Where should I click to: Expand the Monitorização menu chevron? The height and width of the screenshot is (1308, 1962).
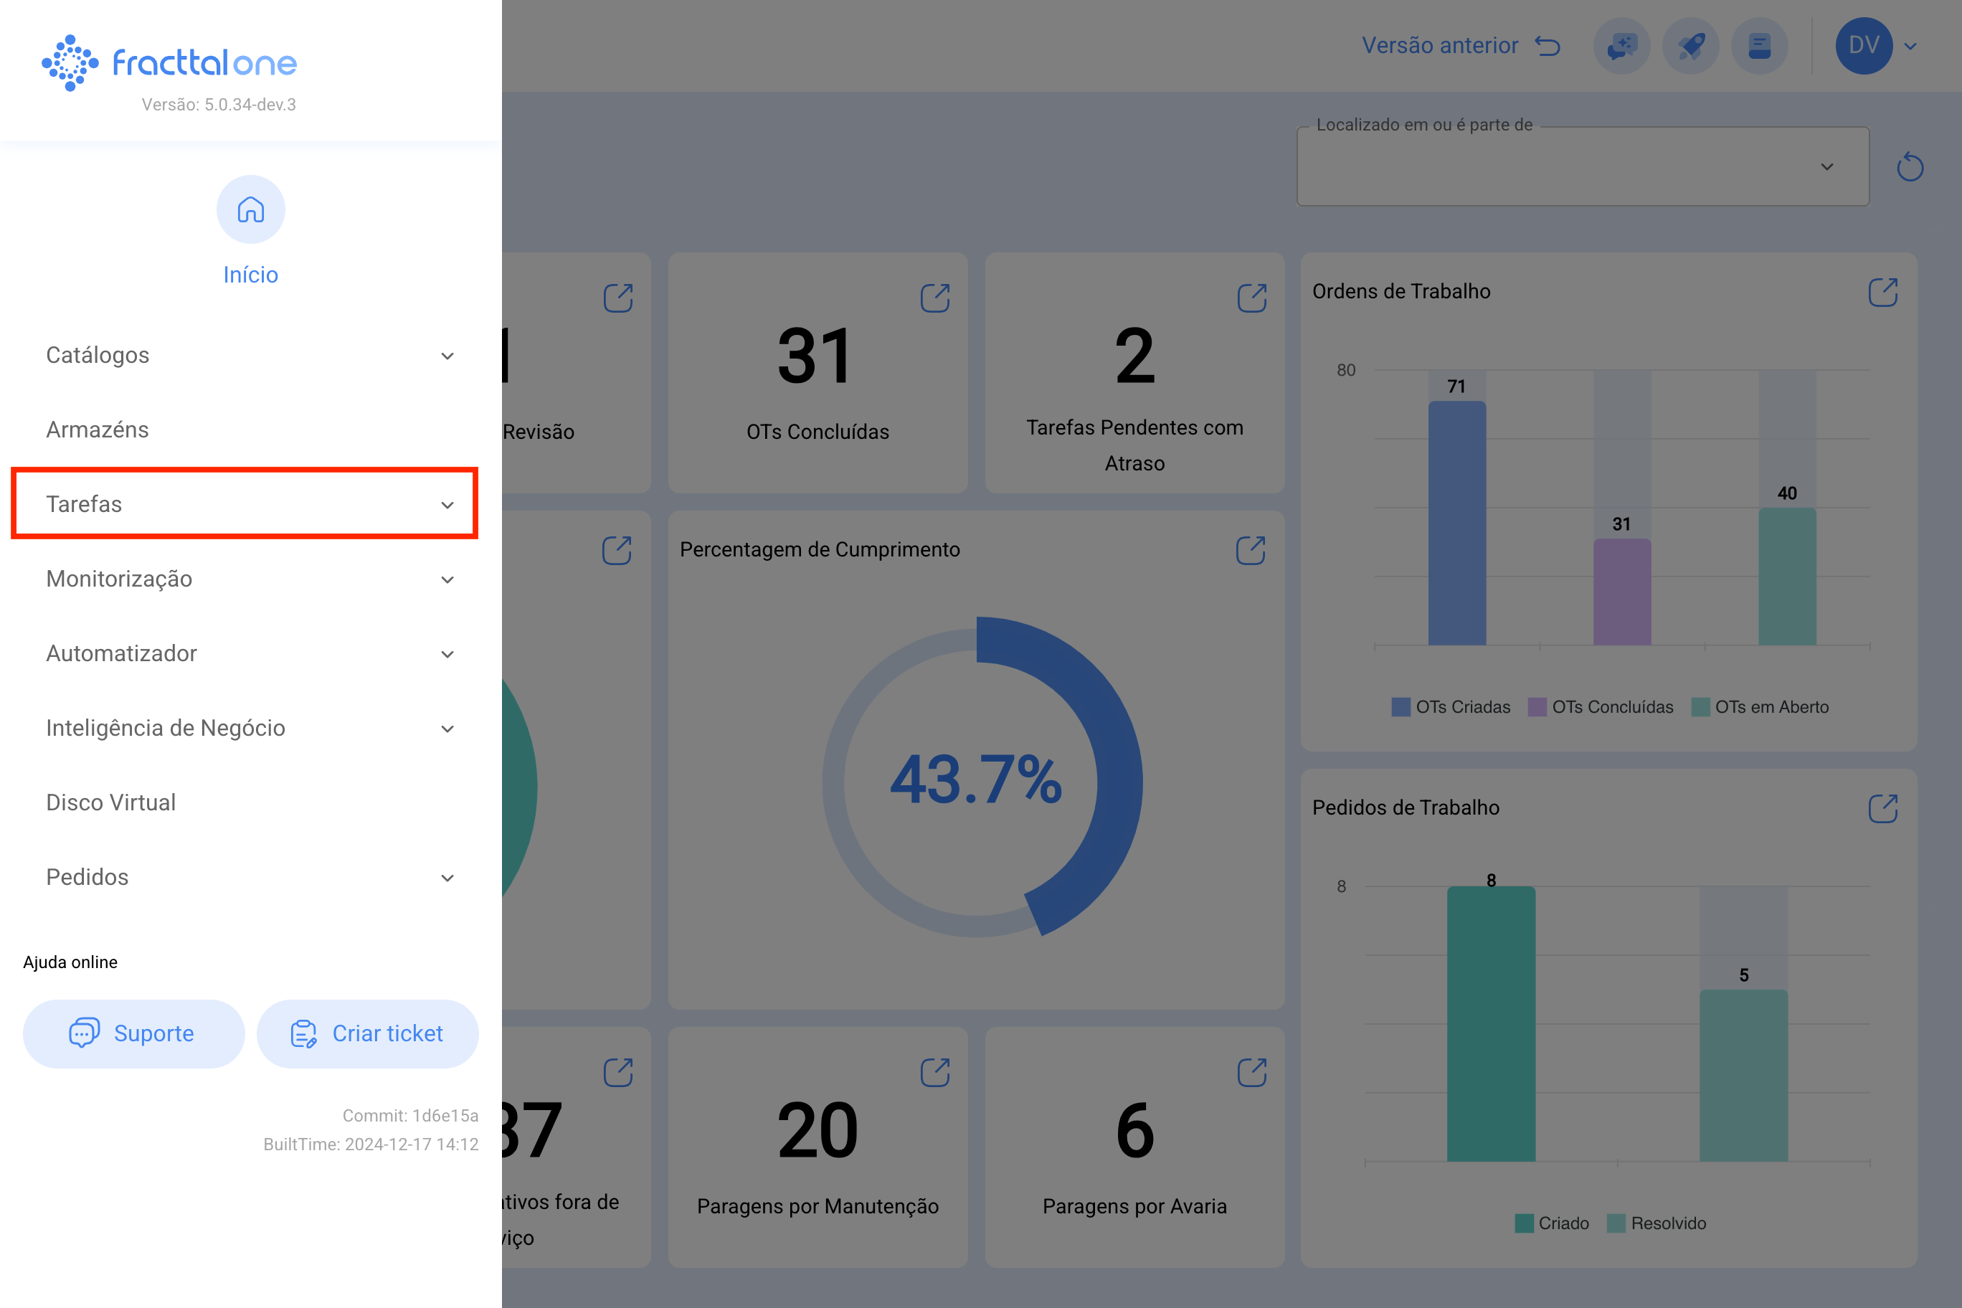tap(447, 579)
